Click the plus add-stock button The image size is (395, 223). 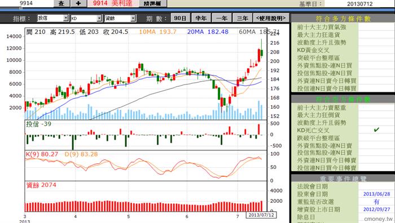point(78,3)
